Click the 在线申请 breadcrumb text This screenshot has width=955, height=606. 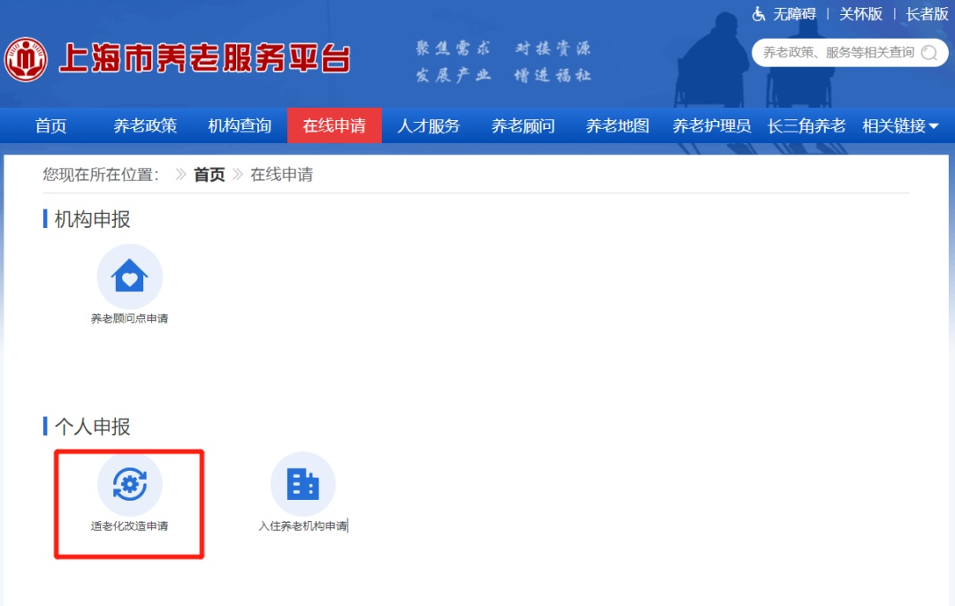(281, 175)
